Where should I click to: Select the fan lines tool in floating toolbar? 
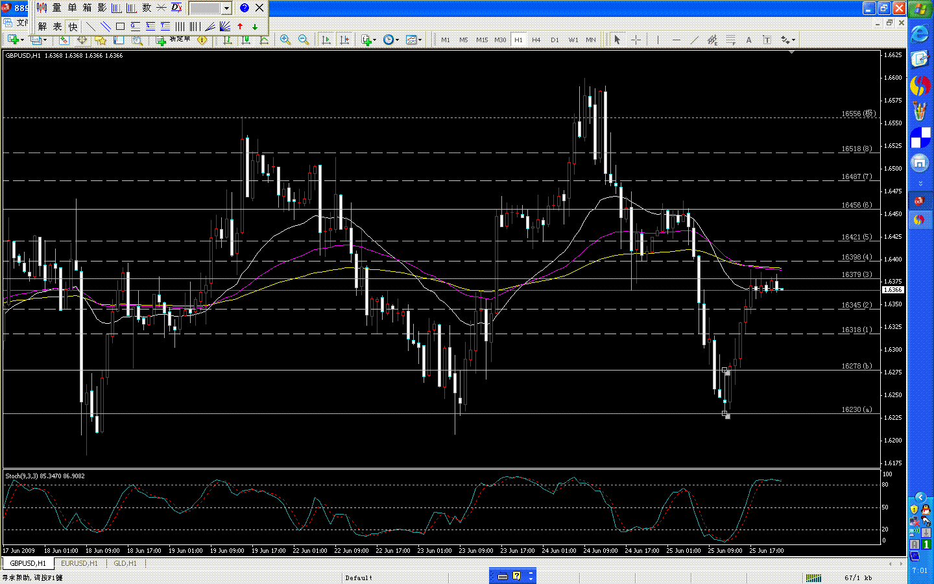[x=224, y=27]
